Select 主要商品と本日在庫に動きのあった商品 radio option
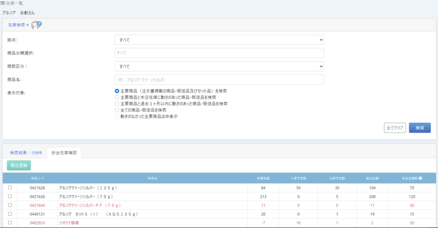The image size is (438, 228). pyautogui.click(x=117, y=97)
